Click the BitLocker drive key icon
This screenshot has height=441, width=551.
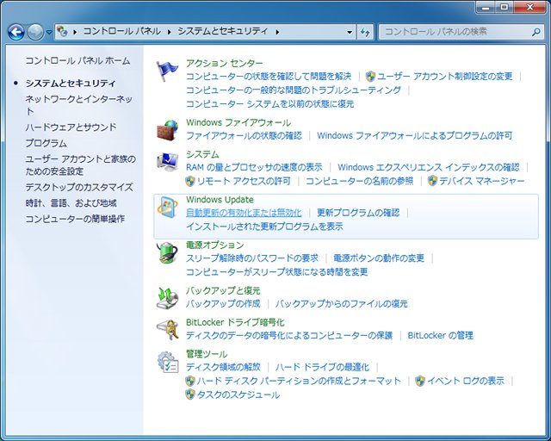click(x=167, y=330)
